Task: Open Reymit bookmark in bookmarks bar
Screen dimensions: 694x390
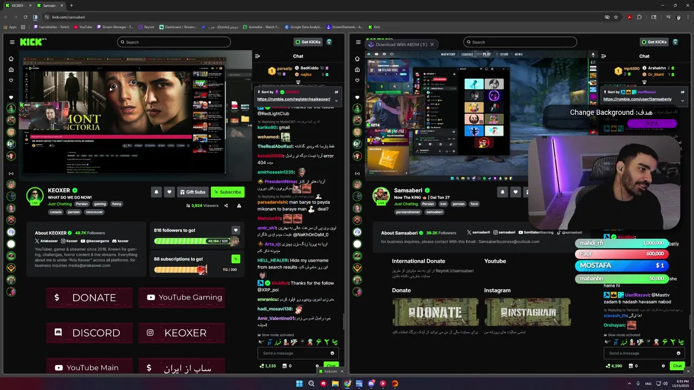Action: (146, 27)
